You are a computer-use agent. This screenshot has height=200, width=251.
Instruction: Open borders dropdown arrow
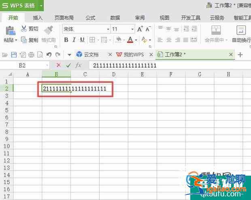tap(98, 40)
